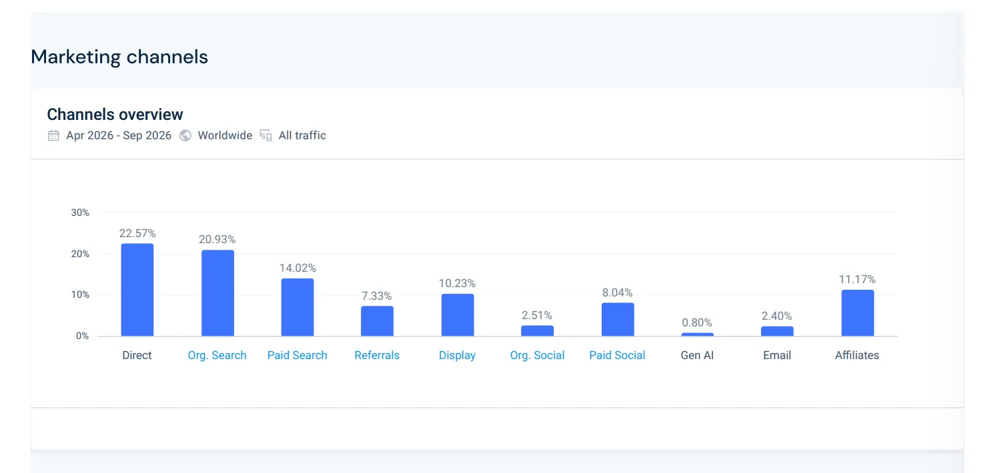Click the Marketing channels title
994x473 pixels.
[x=119, y=57]
